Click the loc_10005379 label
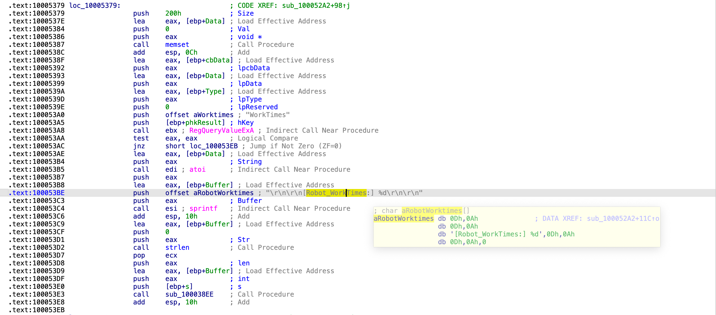 point(95,6)
